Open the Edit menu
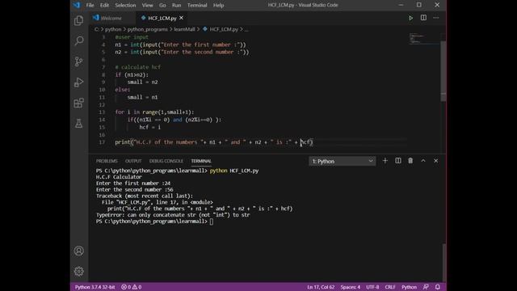 click(104, 6)
